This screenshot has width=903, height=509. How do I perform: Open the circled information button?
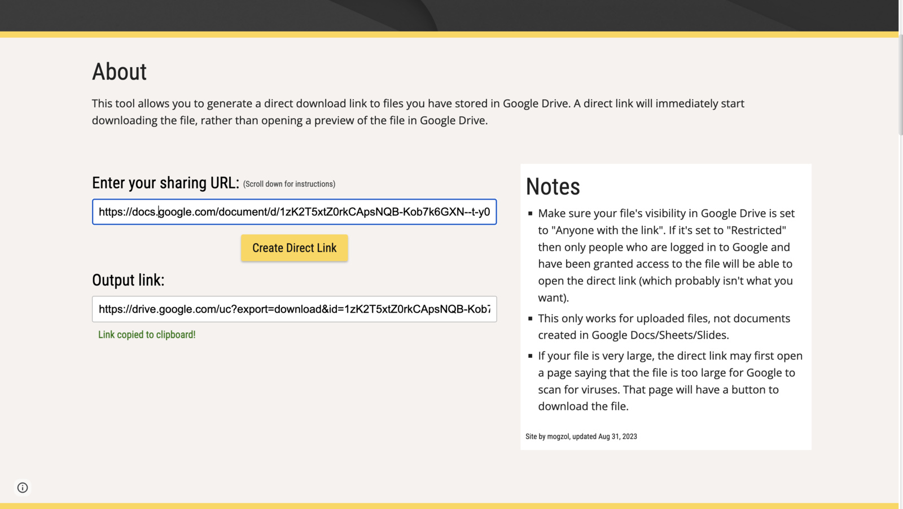[22, 487]
